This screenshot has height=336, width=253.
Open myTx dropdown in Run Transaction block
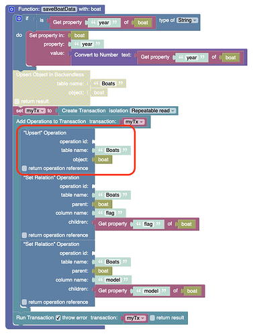[136, 318]
